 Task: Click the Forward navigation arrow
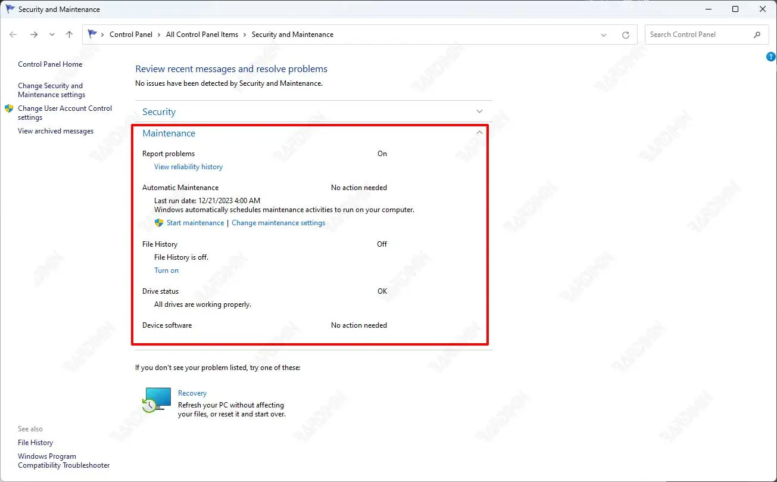pos(34,35)
